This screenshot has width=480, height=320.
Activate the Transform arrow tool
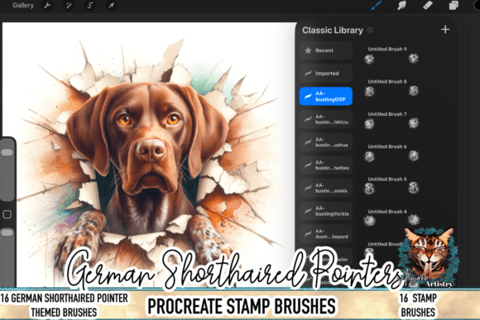tap(112, 5)
